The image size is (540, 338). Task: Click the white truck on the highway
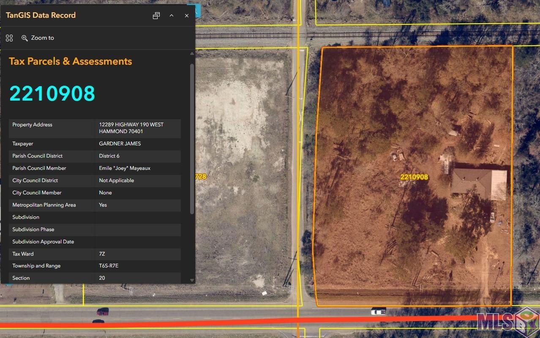[x=378, y=311]
